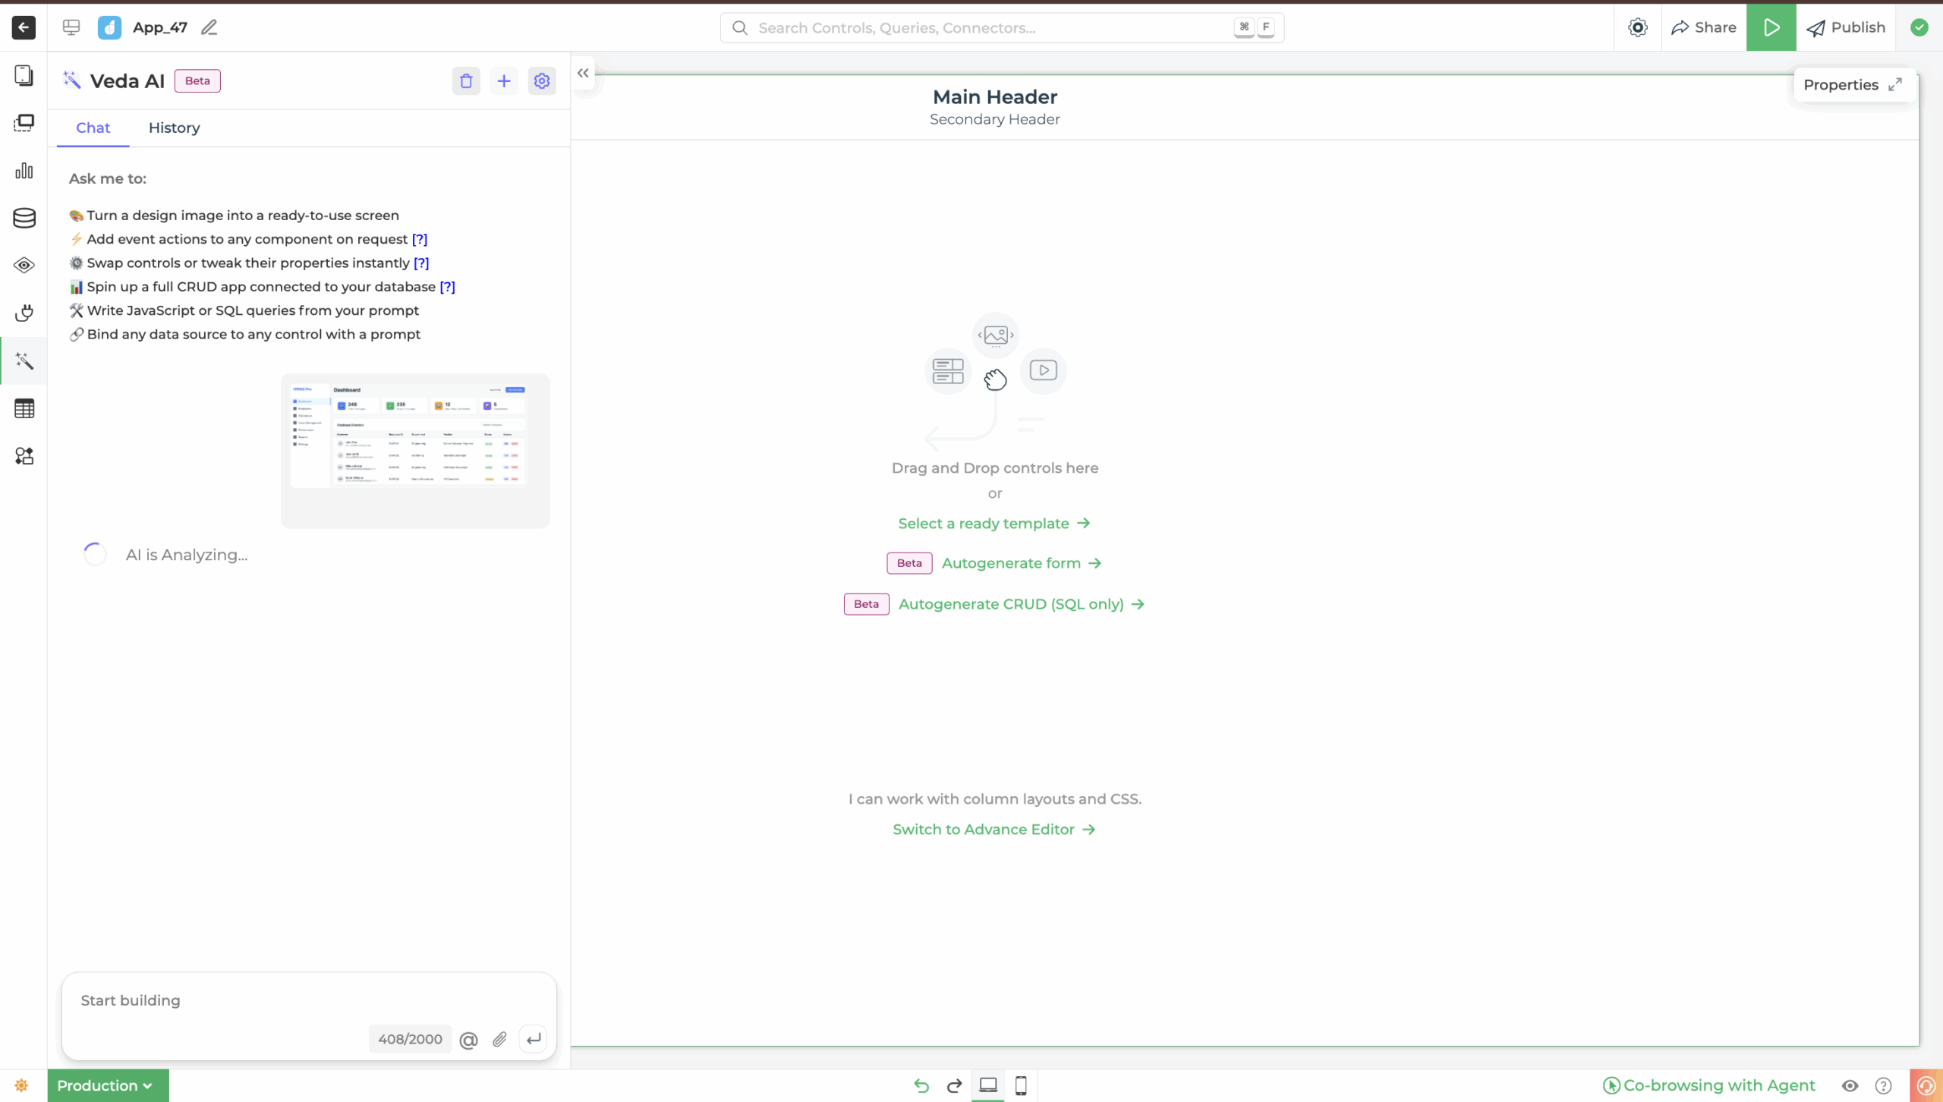The width and height of the screenshot is (1943, 1102).
Task: Click the Undo arrow in the bottom bar
Action: pyautogui.click(x=921, y=1085)
